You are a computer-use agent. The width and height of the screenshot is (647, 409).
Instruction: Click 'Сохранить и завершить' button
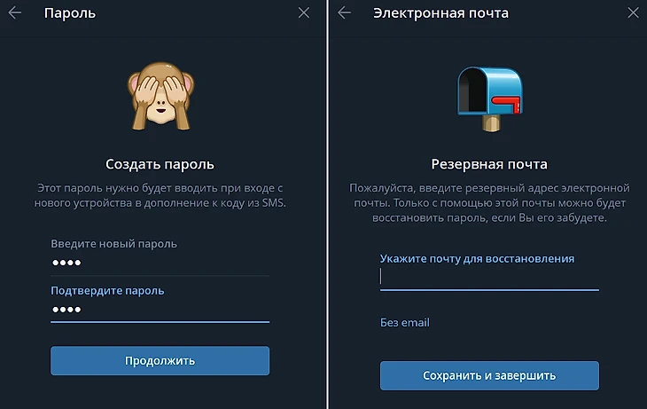tap(489, 375)
